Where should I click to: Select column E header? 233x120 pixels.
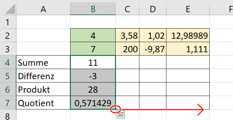pos(188,9)
